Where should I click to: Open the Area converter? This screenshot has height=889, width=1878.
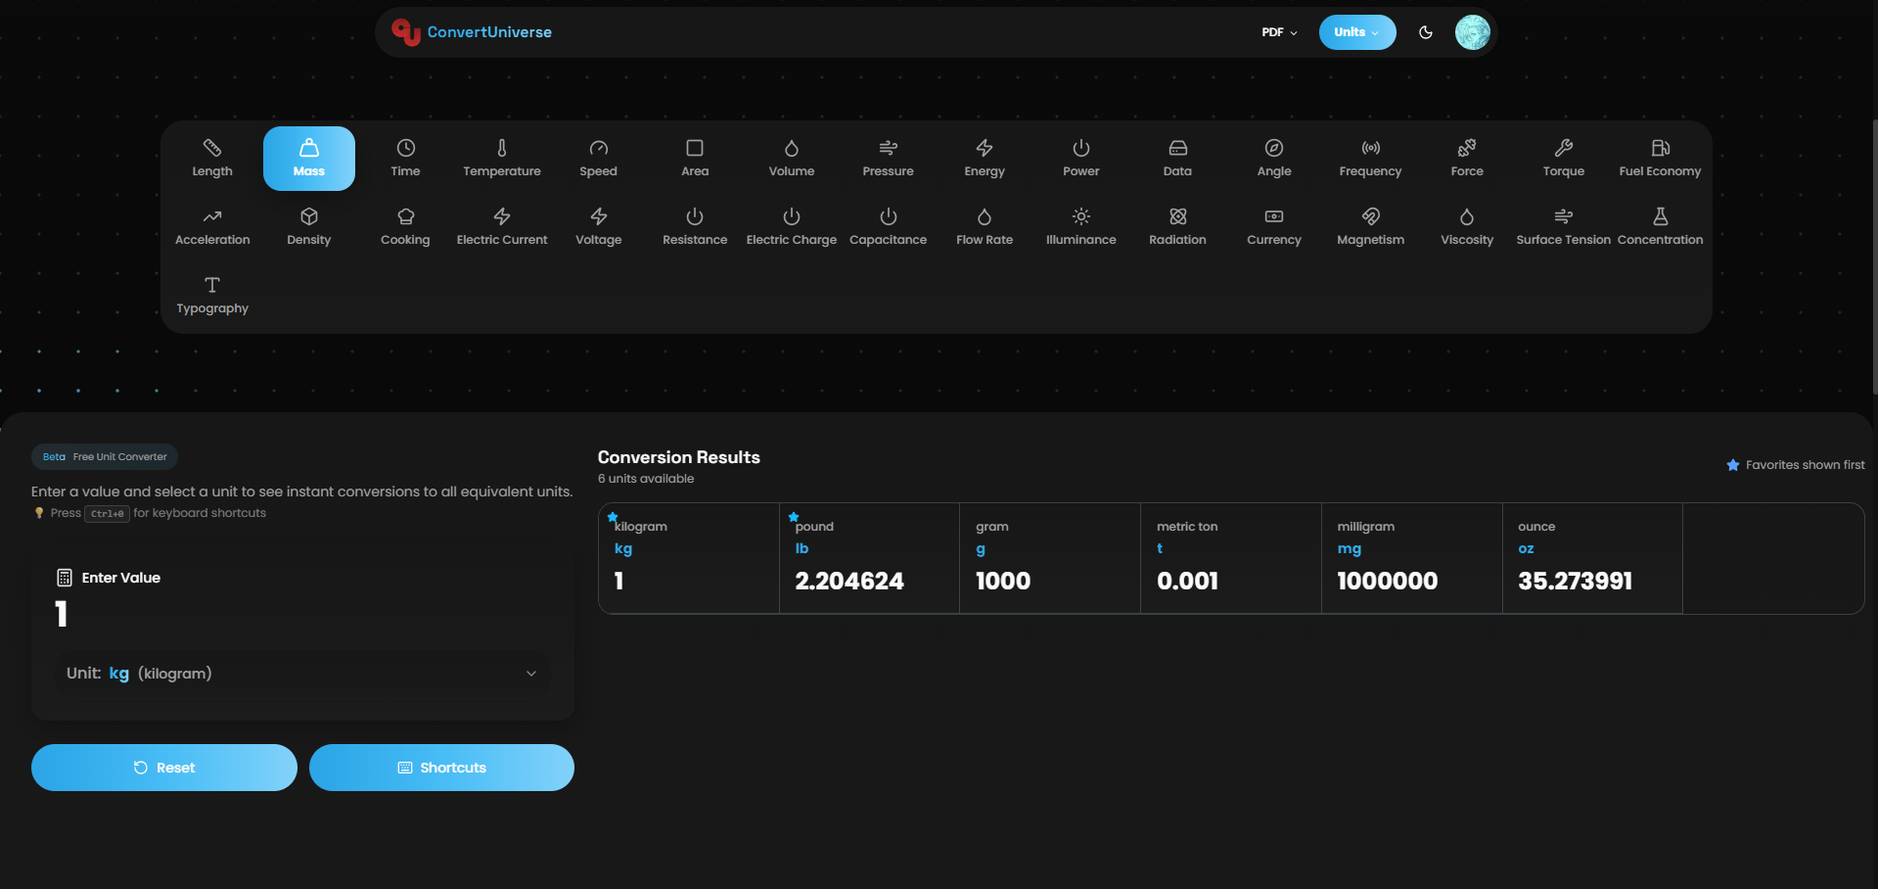[695, 158]
